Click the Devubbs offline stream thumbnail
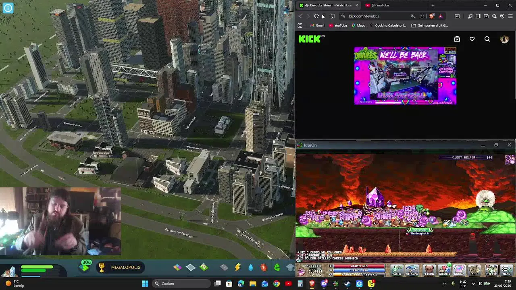Screen dimensions: 516x290 pos(405,76)
